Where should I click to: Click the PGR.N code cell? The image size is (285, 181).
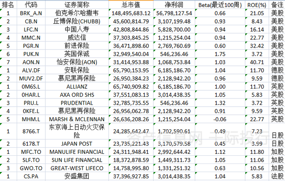[x=31, y=46]
